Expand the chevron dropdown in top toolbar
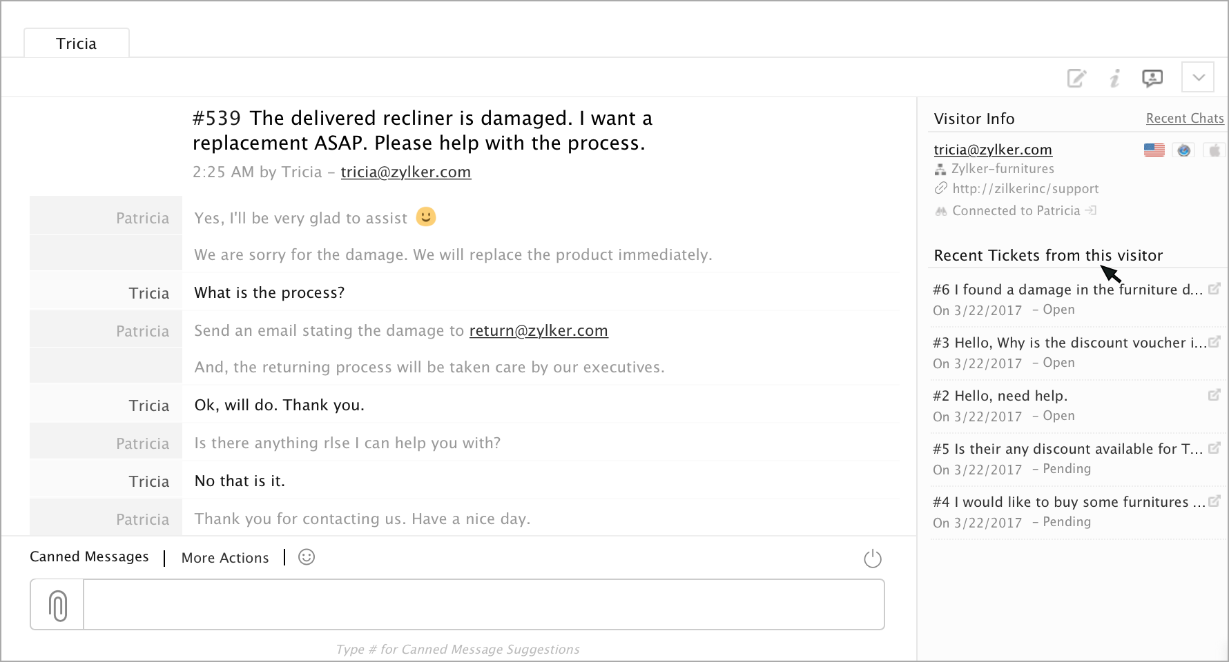 pos(1198,77)
